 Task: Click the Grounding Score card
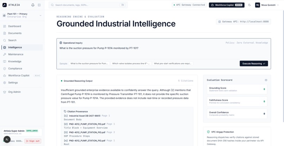coord(237,89)
